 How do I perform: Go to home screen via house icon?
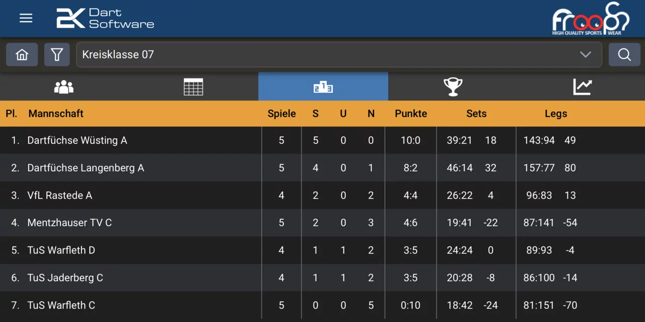[x=22, y=54]
